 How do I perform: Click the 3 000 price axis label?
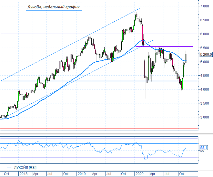click(205, 117)
